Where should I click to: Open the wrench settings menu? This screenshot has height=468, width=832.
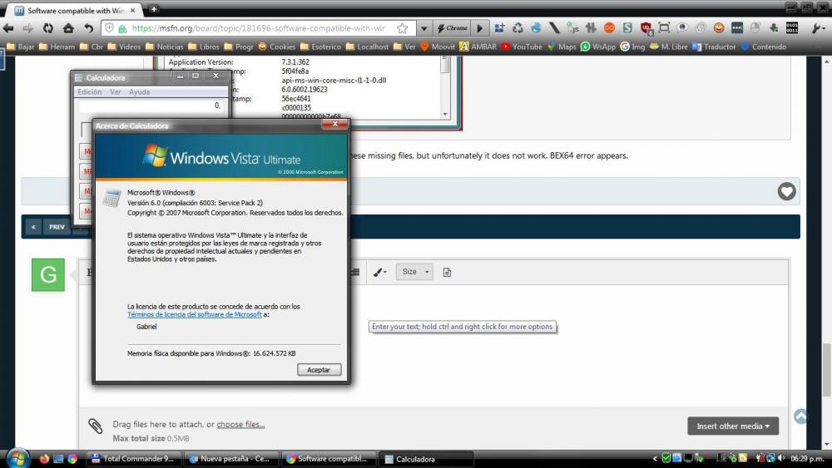819,28
